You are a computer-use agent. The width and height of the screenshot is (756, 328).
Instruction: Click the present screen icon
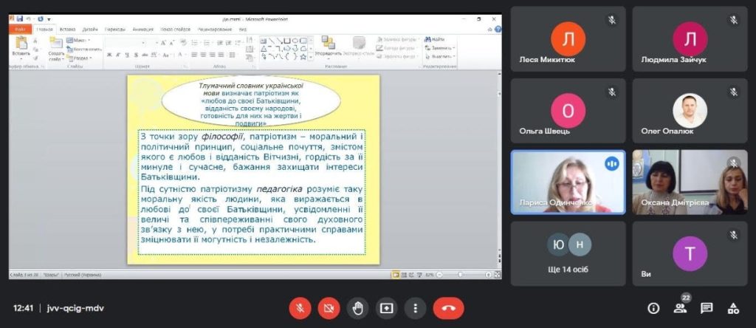coord(387,307)
